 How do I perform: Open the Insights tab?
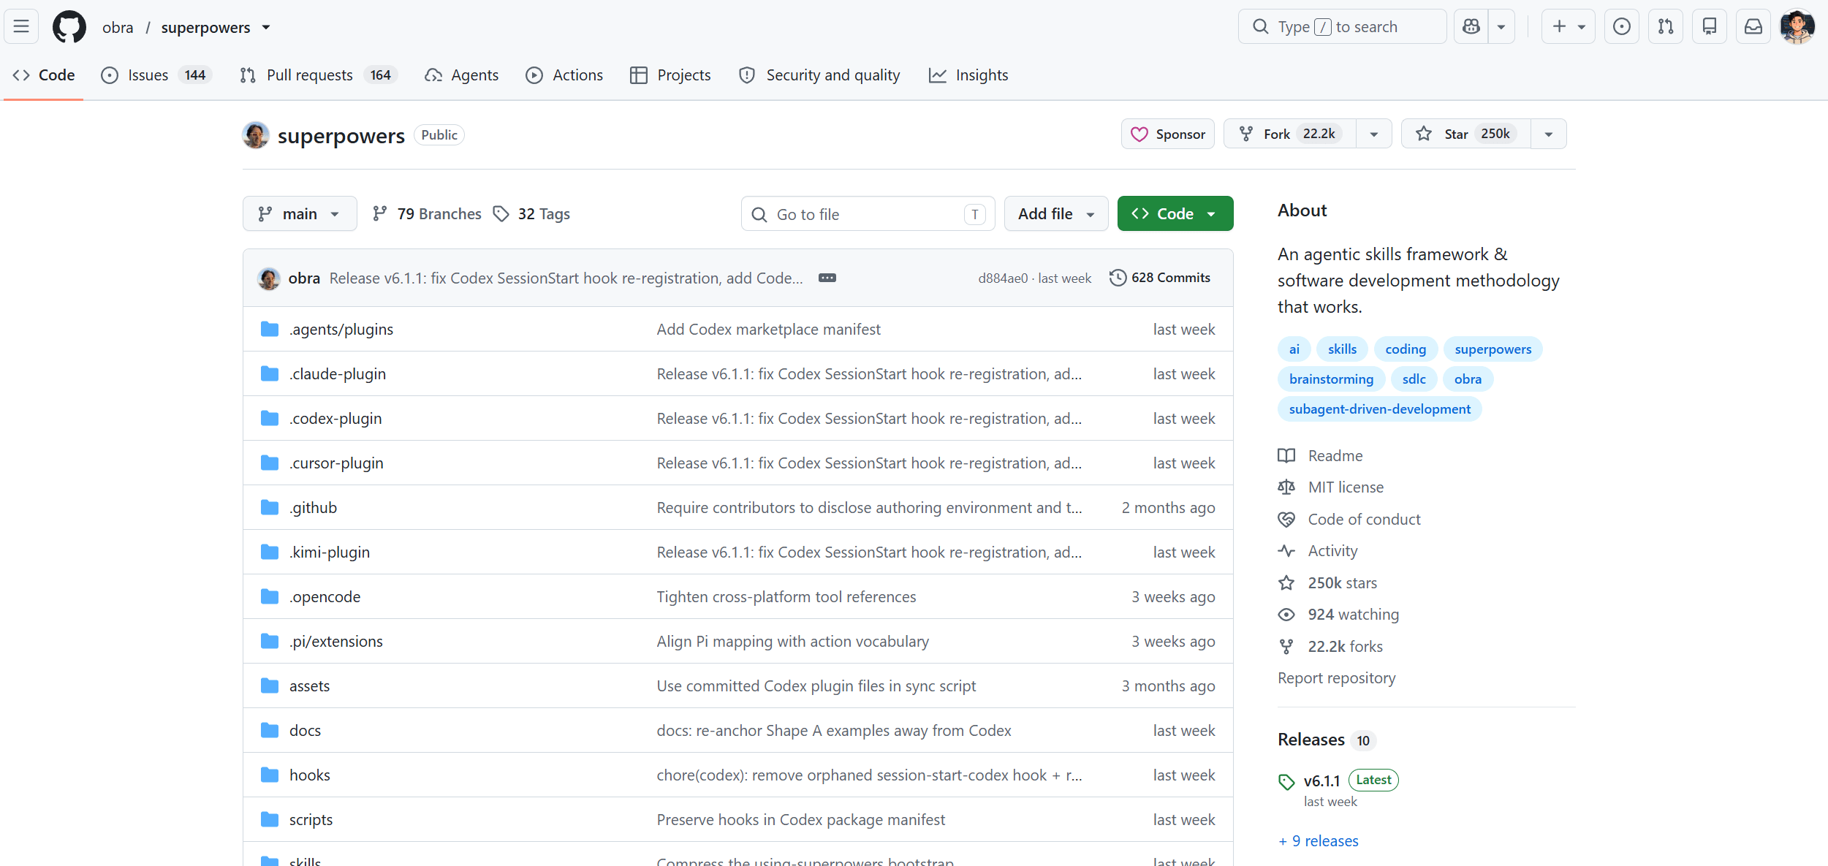pyautogui.click(x=968, y=75)
